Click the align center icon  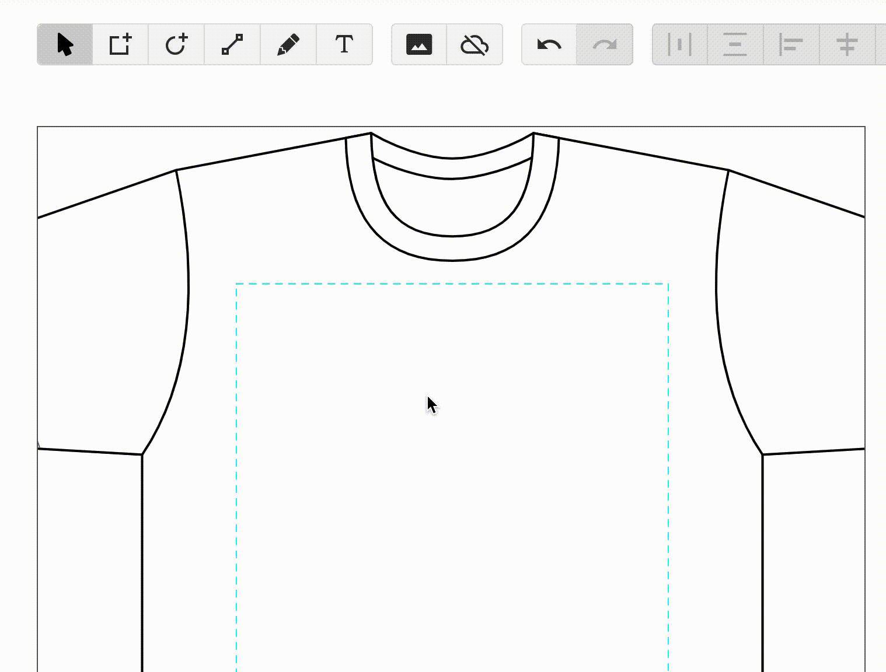(847, 44)
